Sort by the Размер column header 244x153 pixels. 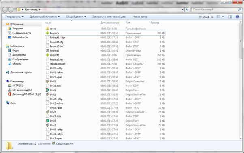pyautogui.click(x=155, y=23)
